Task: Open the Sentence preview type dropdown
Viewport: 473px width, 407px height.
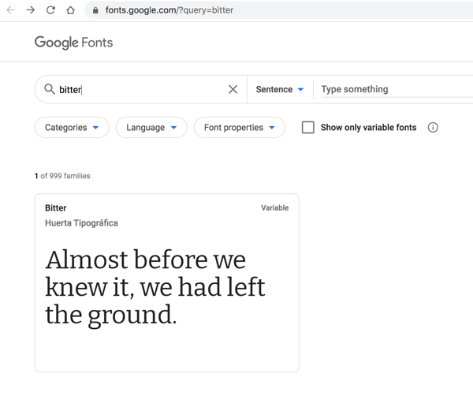Action: tap(279, 89)
